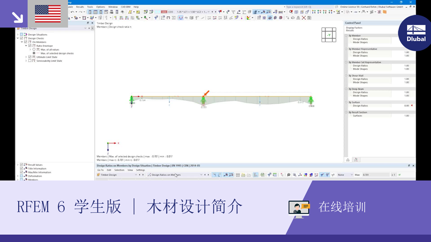Viewport: 431px width, 242px height.
Task: Toggle the Design Checks checkbox
Action: click(21, 38)
